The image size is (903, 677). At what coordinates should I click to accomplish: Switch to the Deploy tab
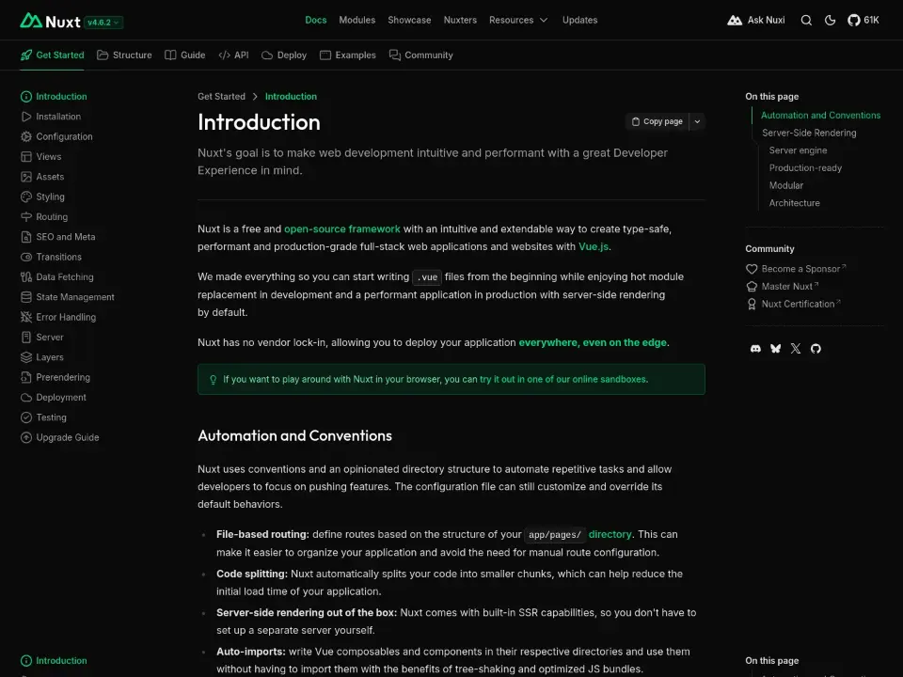[x=284, y=55]
